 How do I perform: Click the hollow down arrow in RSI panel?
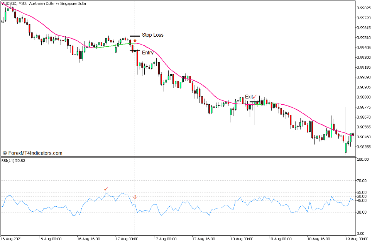pyautogui.click(x=135, y=197)
